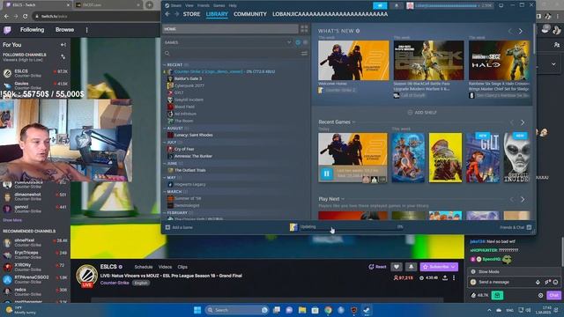Collapse the July library section
The width and height of the screenshot is (564, 317).
165,143
